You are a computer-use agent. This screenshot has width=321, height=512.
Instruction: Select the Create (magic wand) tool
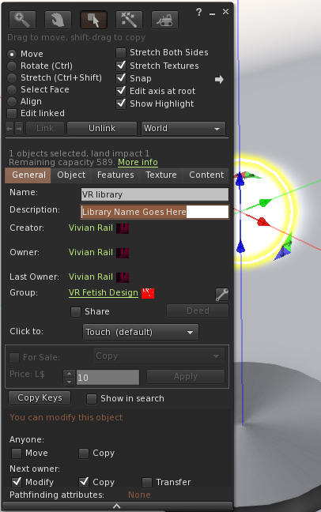click(x=129, y=20)
